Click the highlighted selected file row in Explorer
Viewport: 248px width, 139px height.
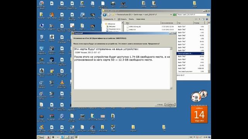click(190, 54)
